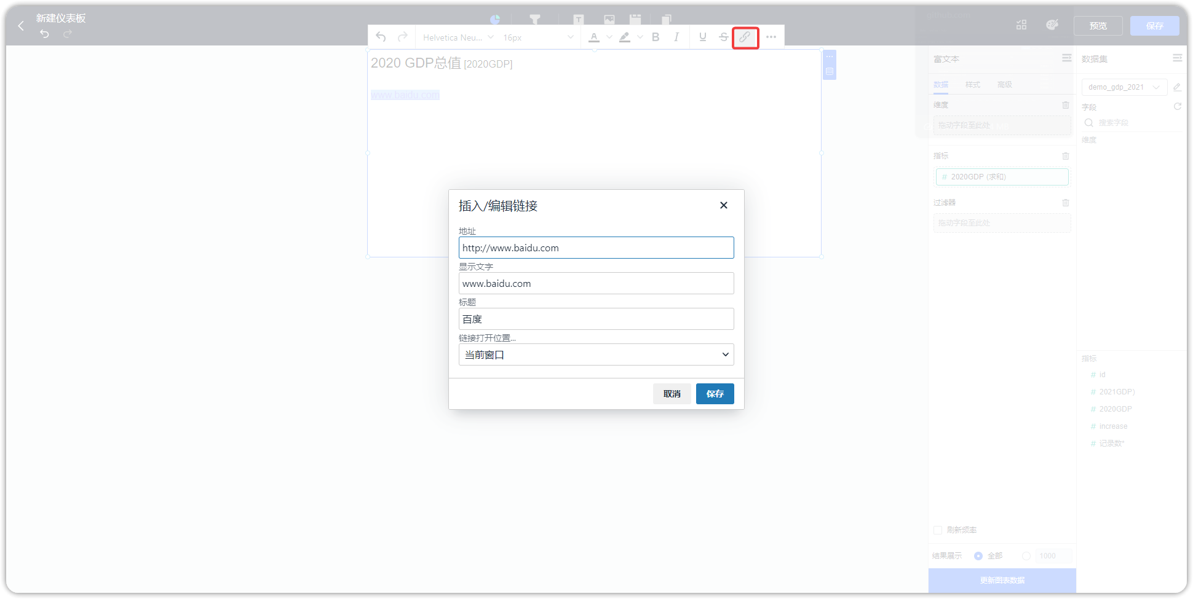Apply the text color A button
Image resolution: width=1193 pixels, height=599 pixels.
pos(594,37)
